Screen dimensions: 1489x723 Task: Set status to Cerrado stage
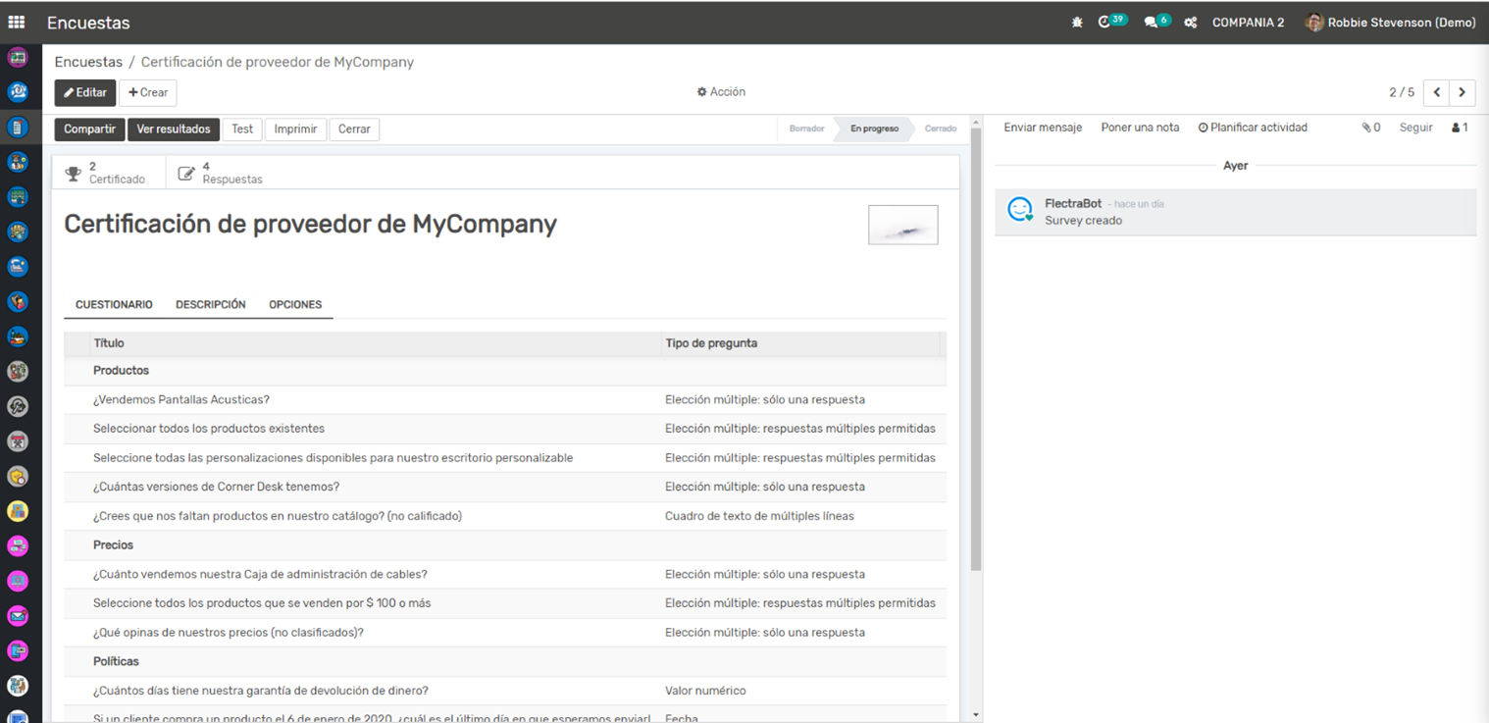coord(940,129)
